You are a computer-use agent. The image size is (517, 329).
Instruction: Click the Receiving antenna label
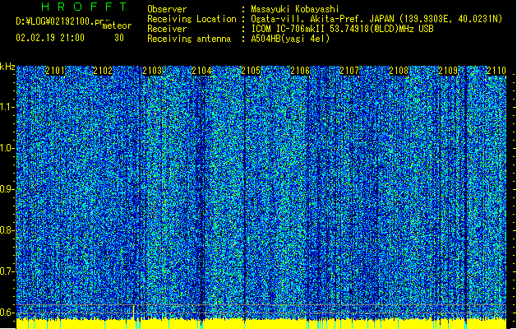(x=189, y=39)
